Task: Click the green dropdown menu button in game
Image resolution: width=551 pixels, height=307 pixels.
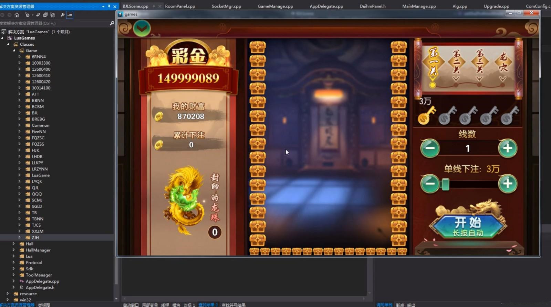Action: pos(142,28)
